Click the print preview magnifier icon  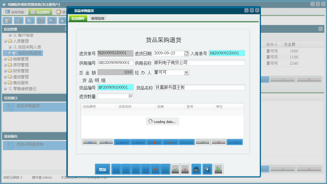click(207, 169)
